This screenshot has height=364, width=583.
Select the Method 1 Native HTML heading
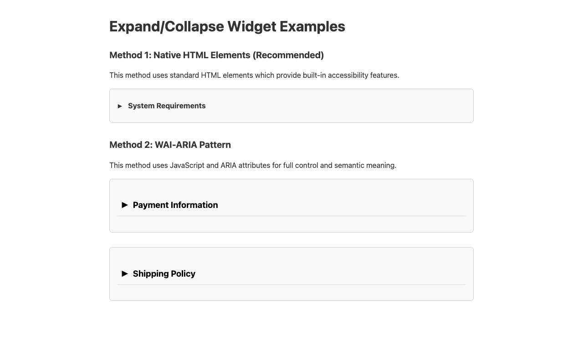(x=216, y=55)
